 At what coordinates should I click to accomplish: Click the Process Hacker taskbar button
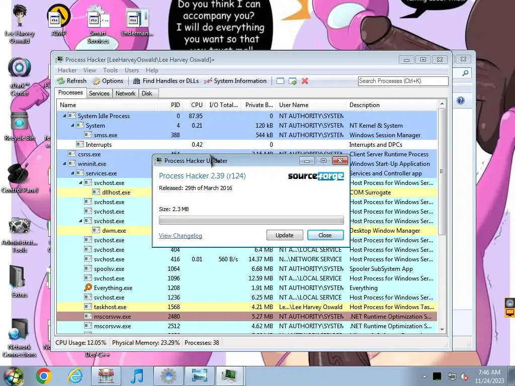(x=230, y=376)
